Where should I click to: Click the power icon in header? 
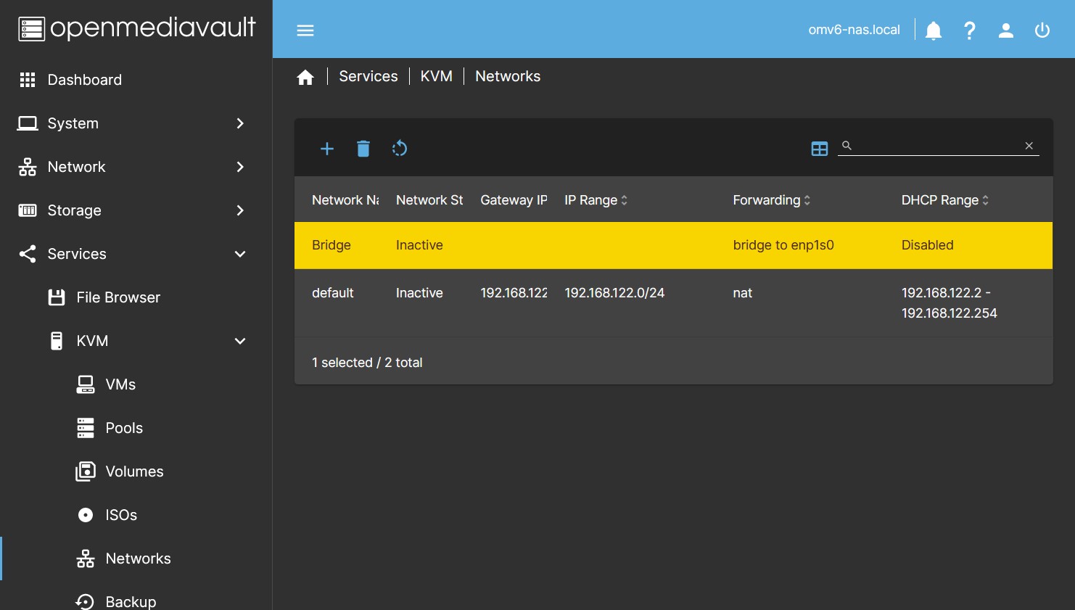[x=1042, y=30]
